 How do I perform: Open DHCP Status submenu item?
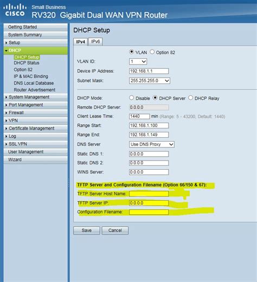tap(27, 63)
